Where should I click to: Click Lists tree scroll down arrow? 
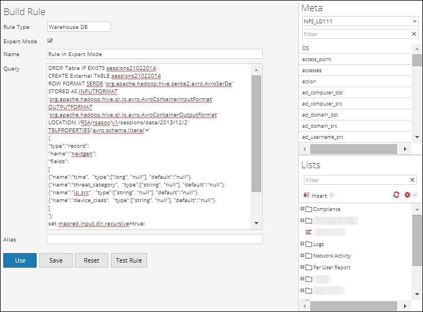click(417, 294)
